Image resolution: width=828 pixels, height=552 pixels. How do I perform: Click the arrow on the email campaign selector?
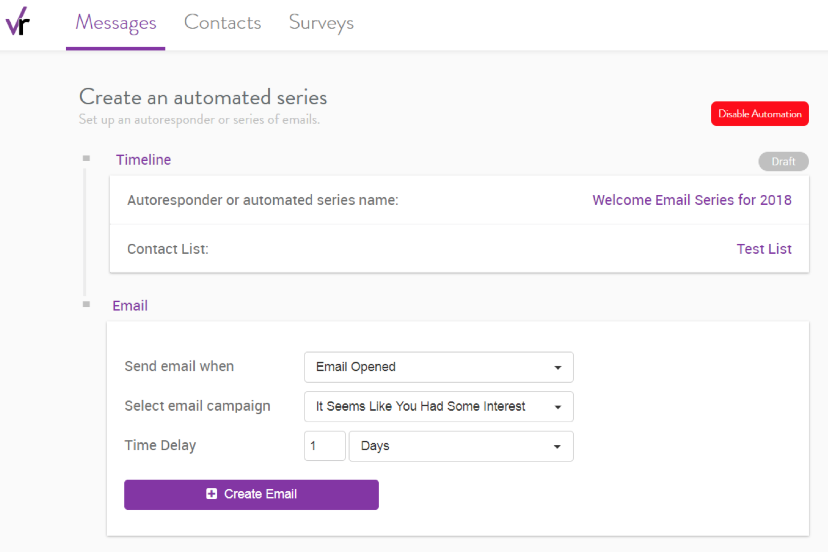click(557, 407)
